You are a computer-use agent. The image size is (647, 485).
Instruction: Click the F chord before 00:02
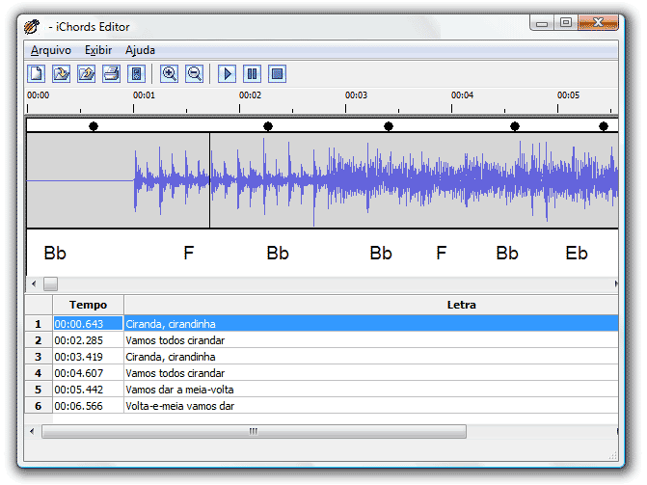pyautogui.click(x=189, y=253)
